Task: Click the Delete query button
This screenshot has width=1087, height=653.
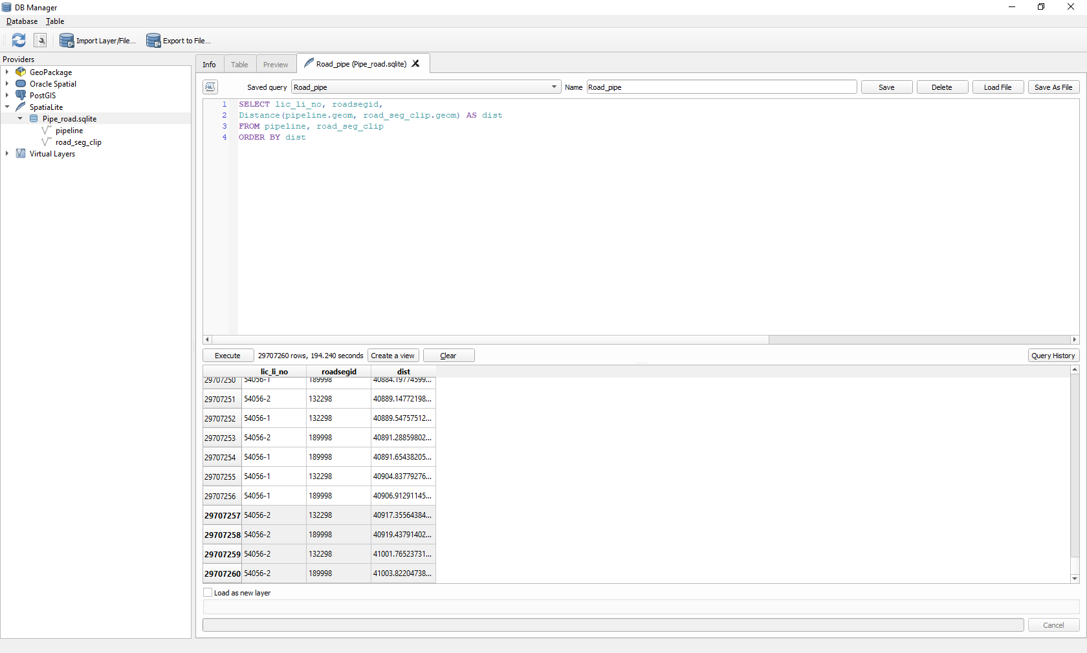Action: pyautogui.click(x=942, y=87)
